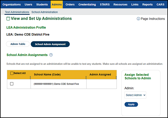
Task: Click the Apply button
Action: (131, 104)
